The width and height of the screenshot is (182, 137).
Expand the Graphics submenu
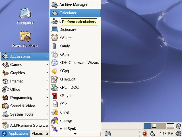[x=24, y=73]
